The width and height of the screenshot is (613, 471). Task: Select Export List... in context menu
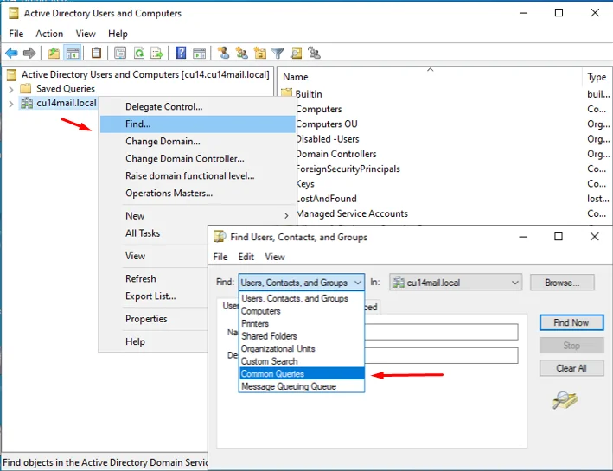coord(154,296)
